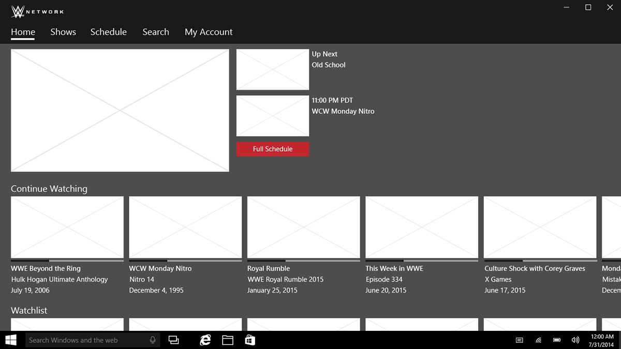Click the Hulk Hogan Ultimate Anthology title
This screenshot has height=349, width=621.
tap(60, 279)
